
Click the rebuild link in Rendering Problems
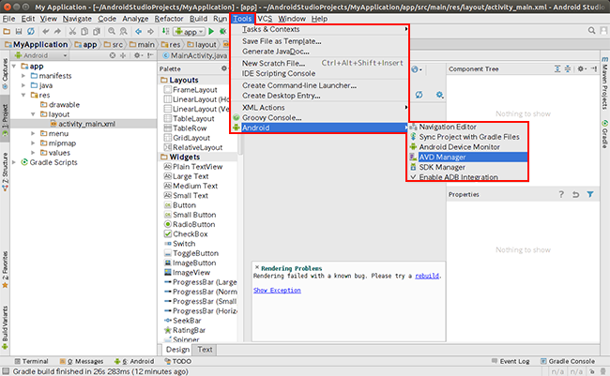coord(427,276)
